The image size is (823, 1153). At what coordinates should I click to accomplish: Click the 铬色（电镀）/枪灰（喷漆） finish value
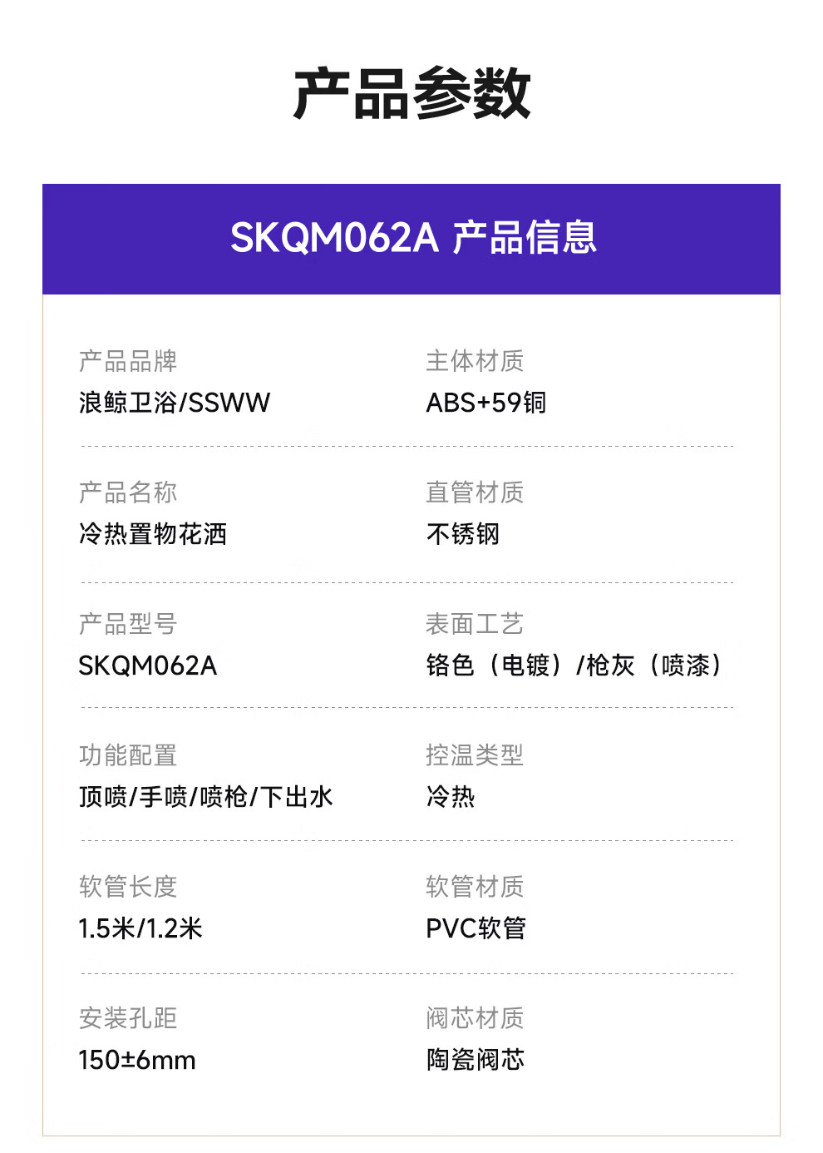coord(574,666)
